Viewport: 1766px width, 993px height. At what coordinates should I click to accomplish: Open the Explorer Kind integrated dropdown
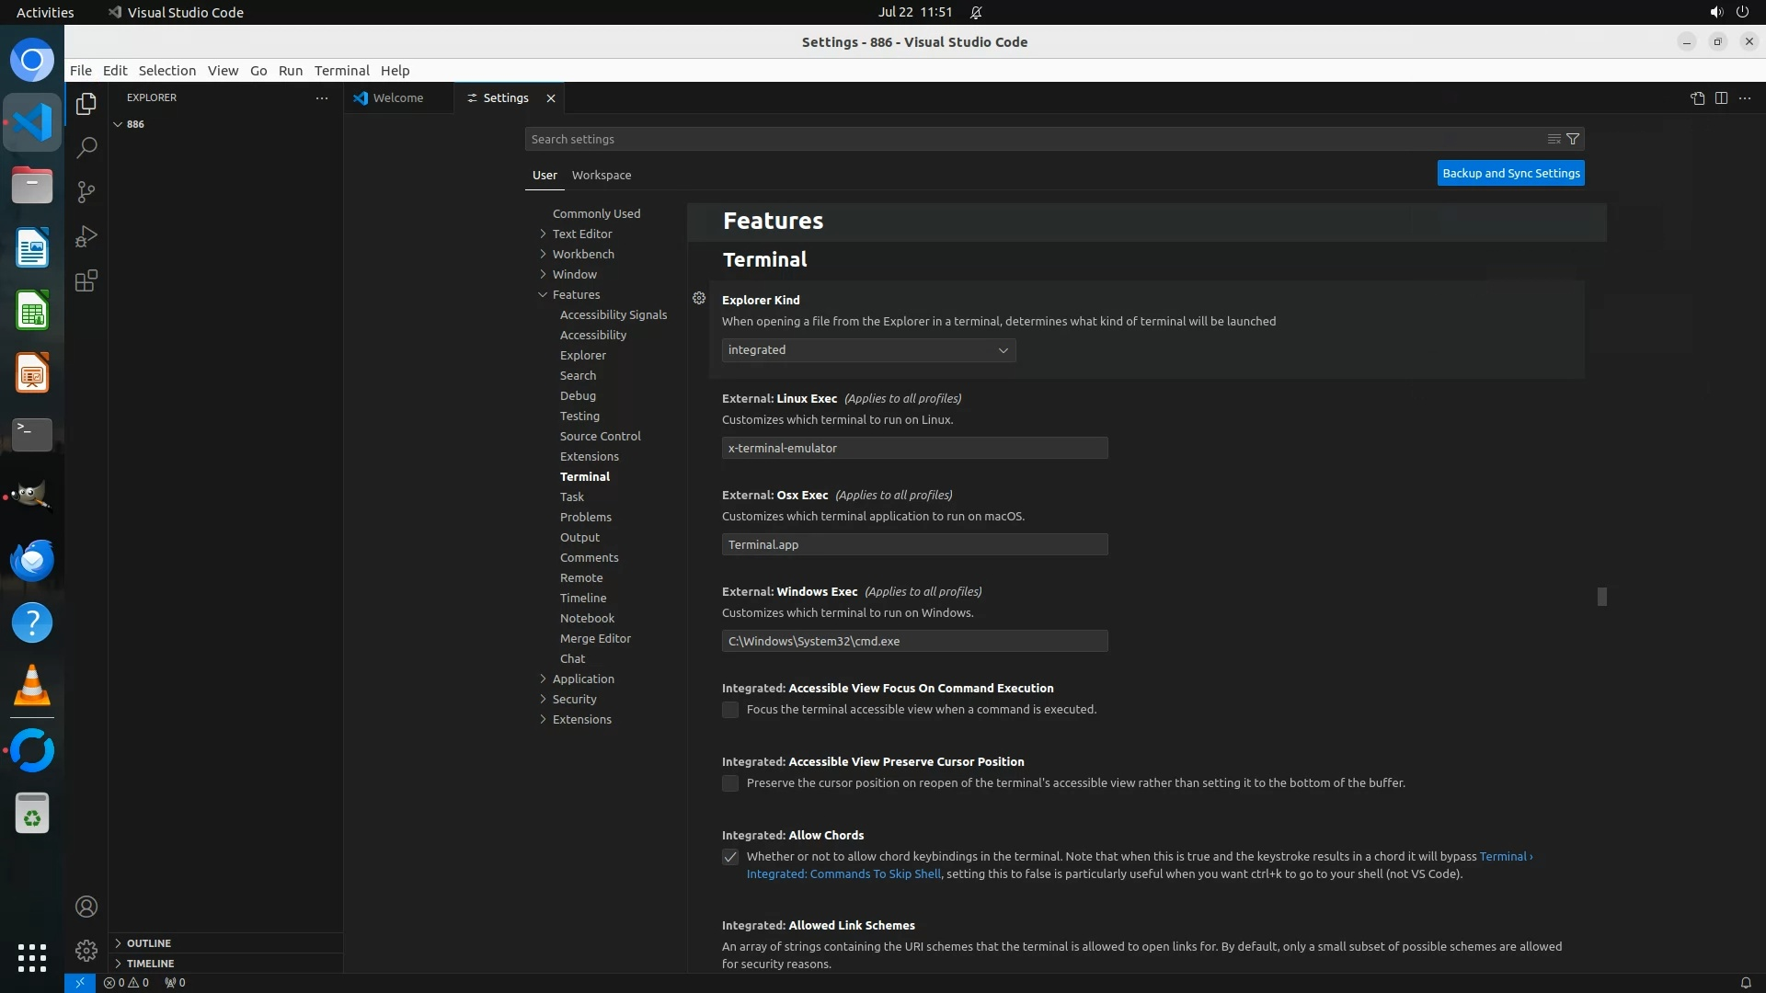(x=868, y=350)
